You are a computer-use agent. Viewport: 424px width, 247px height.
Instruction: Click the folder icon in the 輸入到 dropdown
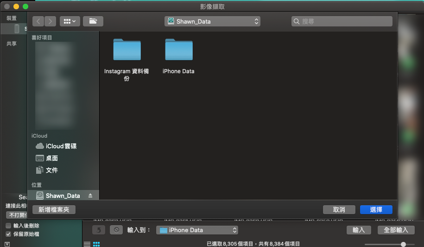(163, 230)
